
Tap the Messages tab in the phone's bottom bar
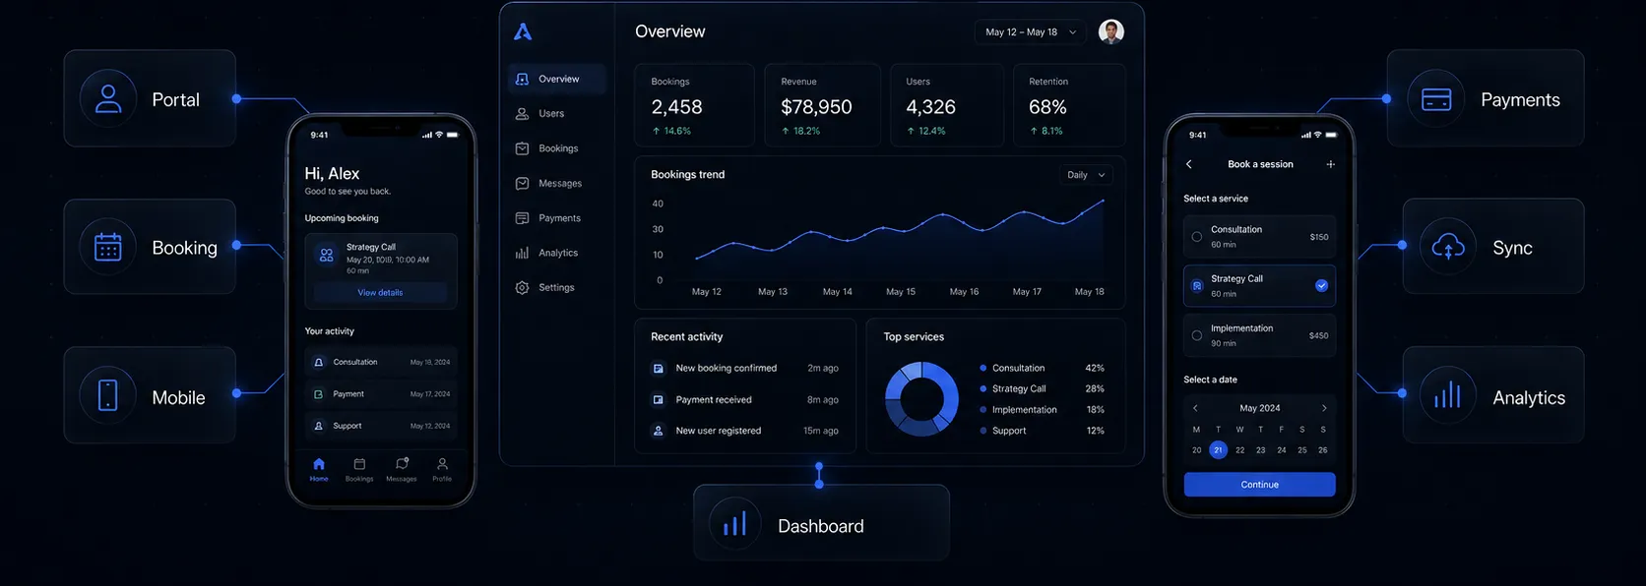(402, 469)
